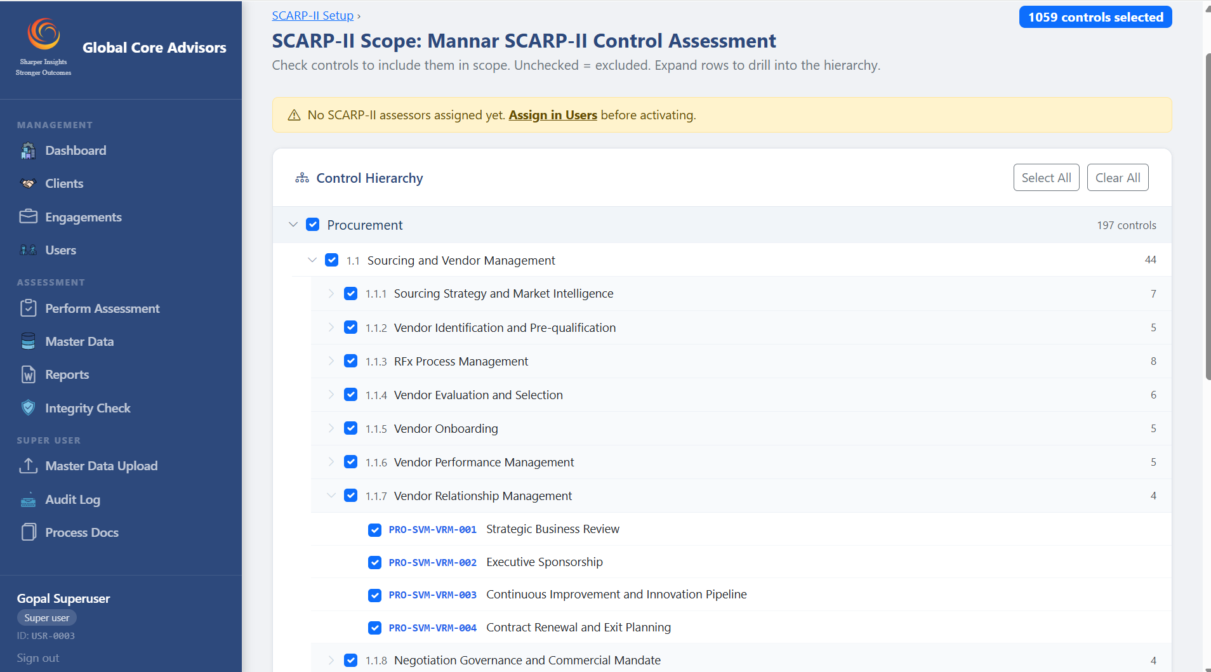Screen dimensions: 1211x672
Task: Expand 1.1.2 Vendor Identification row
Action: click(331, 327)
